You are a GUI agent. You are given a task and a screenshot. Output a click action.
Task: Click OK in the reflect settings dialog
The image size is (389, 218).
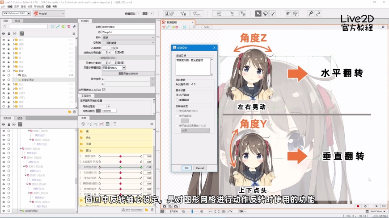(x=186, y=168)
